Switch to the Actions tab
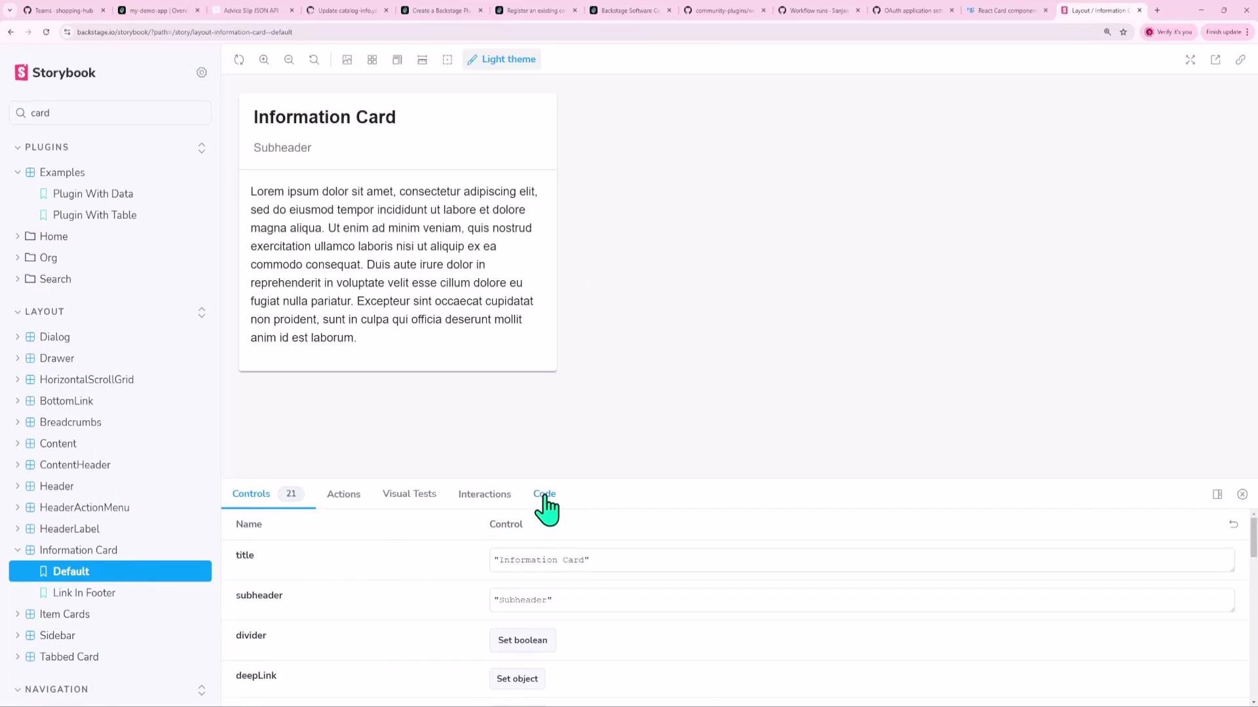This screenshot has width=1258, height=707. [344, 494]
